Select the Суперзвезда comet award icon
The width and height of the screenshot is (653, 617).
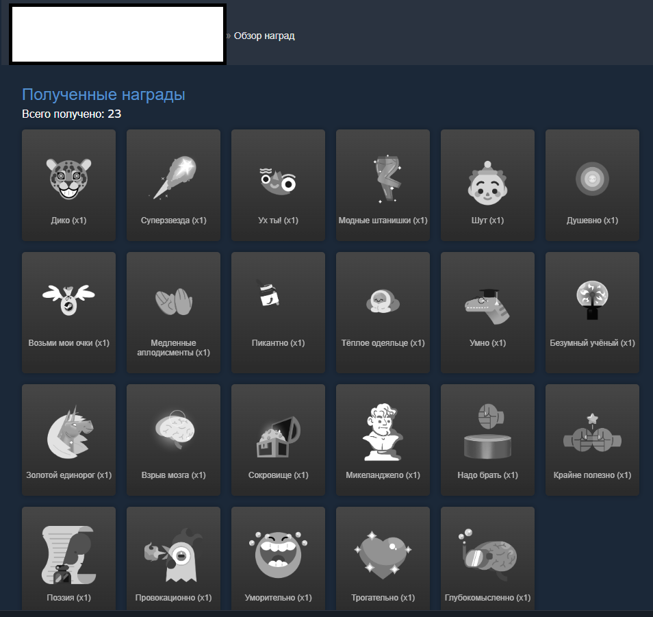[173, 178]
